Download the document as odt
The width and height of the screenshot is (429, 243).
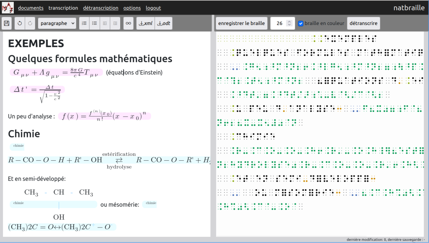coord(164,23)
